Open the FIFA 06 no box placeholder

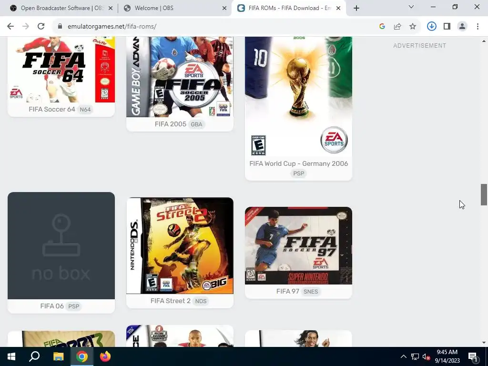pos(61,245)
